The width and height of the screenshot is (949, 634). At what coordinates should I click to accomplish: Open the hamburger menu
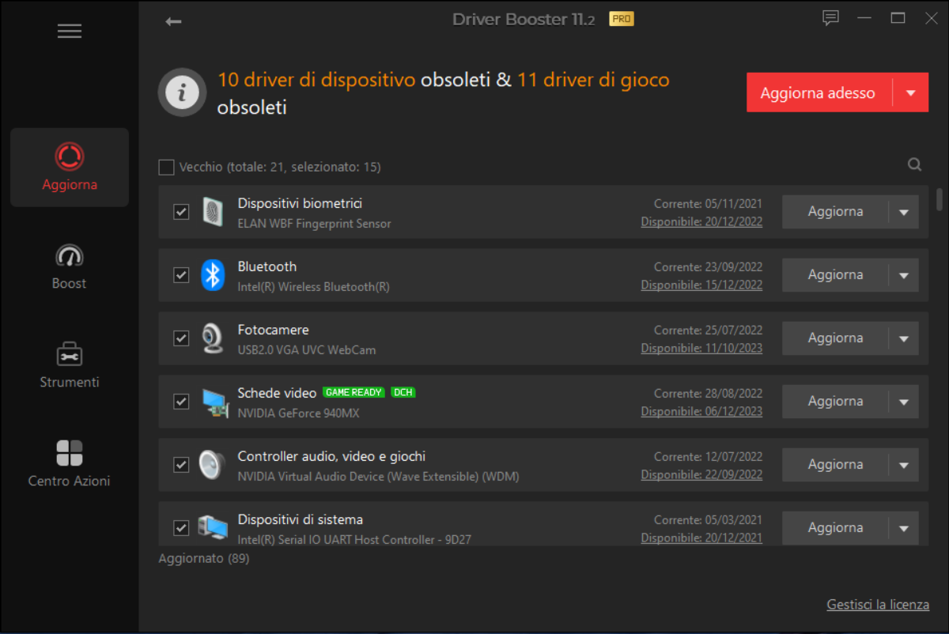(x=70, y=31)
